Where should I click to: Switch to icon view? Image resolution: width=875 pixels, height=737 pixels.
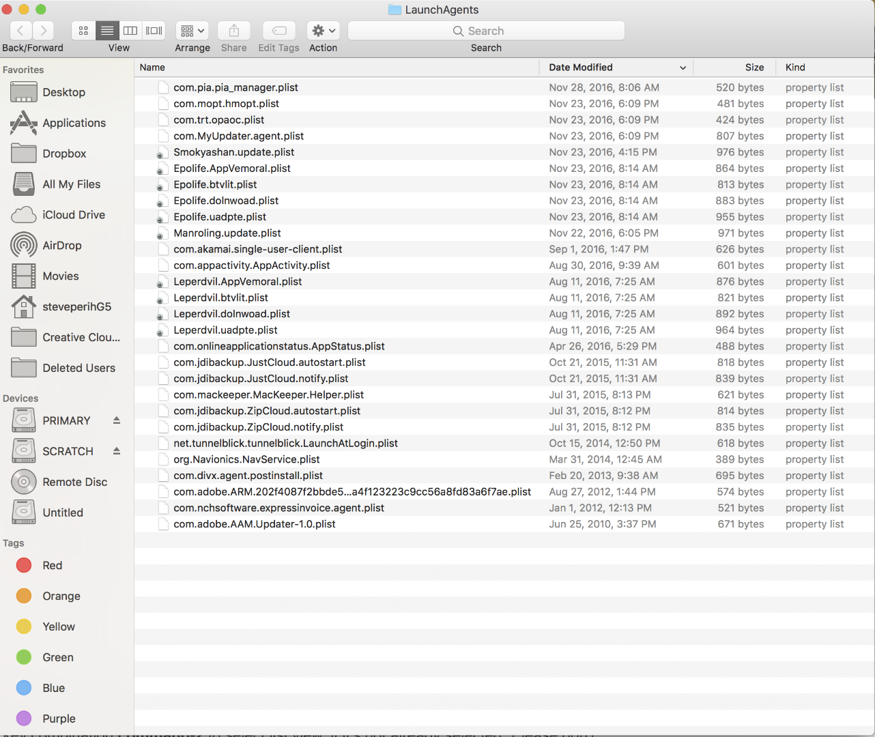pos(83,30)
